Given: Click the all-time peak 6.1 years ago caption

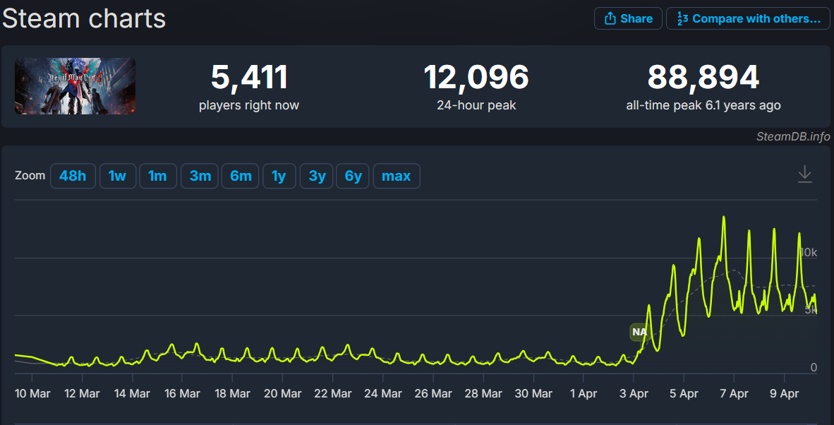Looking at the screenshot, I should [x=703, y=105].
